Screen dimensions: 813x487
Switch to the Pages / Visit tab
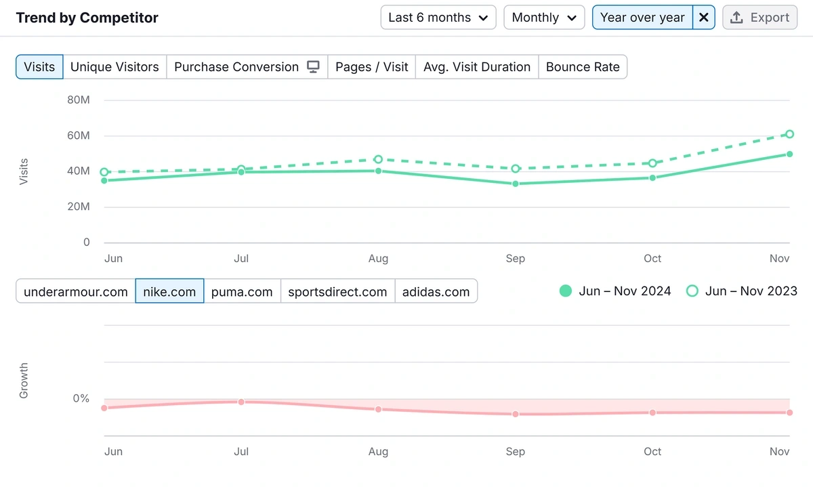pos(372,67)
